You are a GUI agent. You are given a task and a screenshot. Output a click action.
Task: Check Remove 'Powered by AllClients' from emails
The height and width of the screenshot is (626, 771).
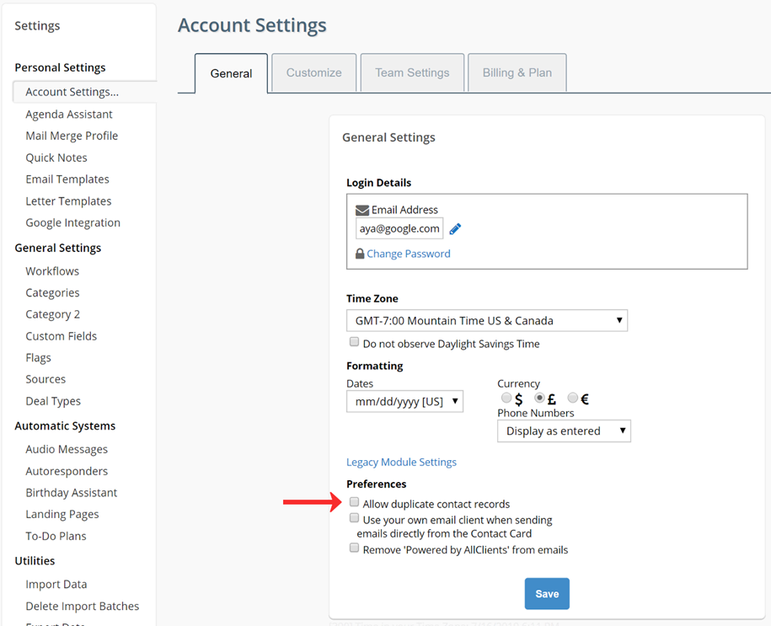[354, 547]
